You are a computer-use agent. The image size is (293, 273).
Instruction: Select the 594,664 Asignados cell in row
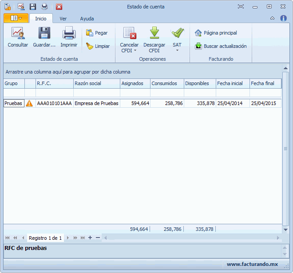tap(135, 103)
